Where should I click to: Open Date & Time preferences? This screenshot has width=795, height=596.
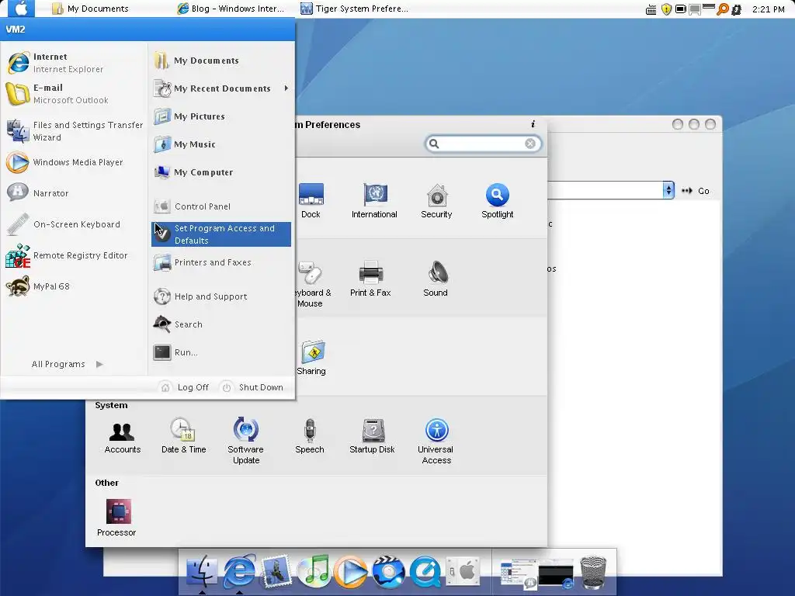[x=183, y=436]
